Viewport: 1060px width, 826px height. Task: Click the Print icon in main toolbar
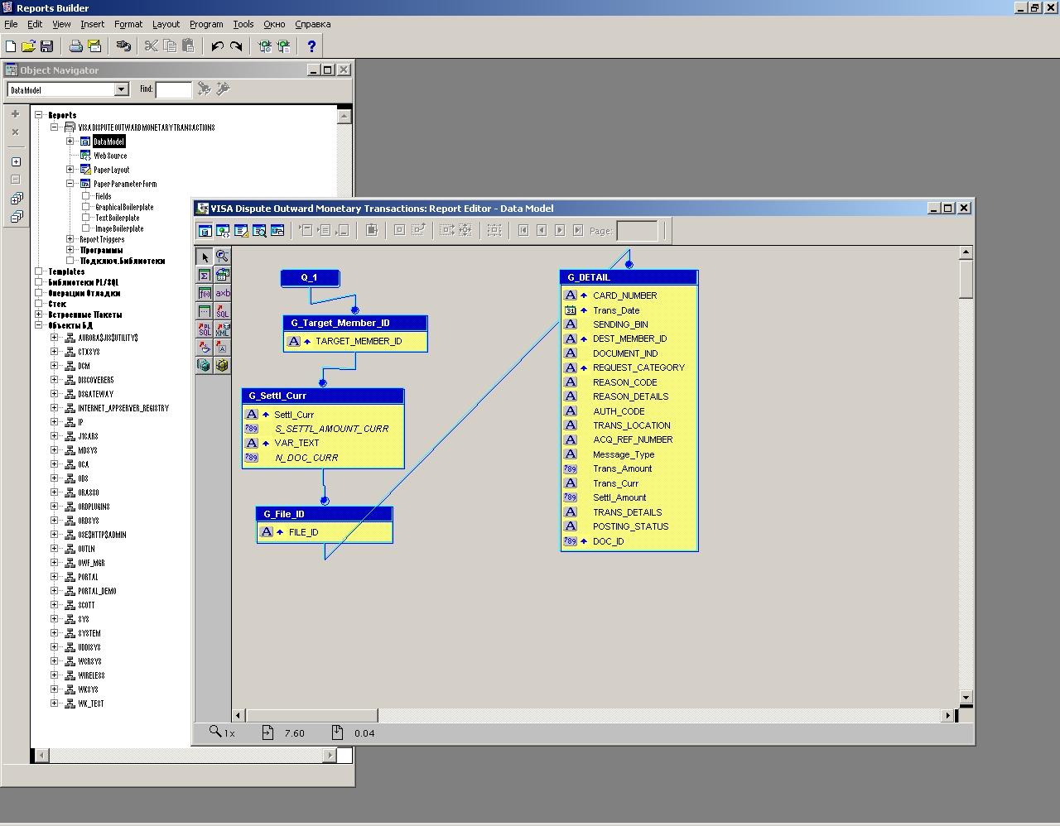click(76, 46)
